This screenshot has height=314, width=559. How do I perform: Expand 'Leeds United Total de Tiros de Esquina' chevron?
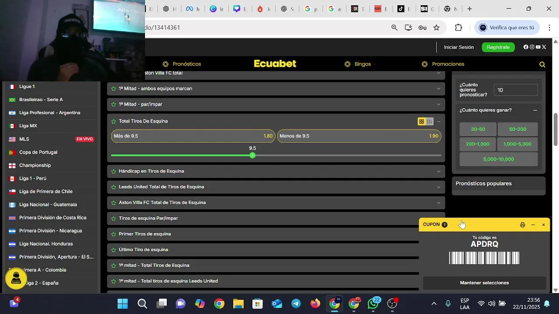[x=438, y=187]
